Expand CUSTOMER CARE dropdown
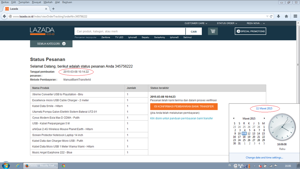 [196, 23]
